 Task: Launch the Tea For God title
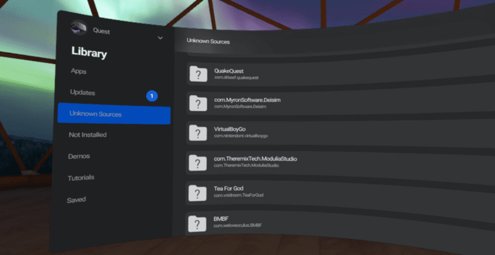point(228,189)
